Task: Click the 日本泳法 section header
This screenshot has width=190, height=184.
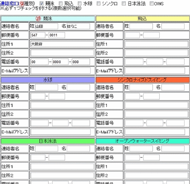Action: coord(48,141)
